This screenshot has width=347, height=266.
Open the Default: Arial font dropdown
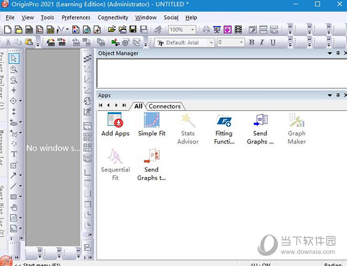(x=211, y=42)
